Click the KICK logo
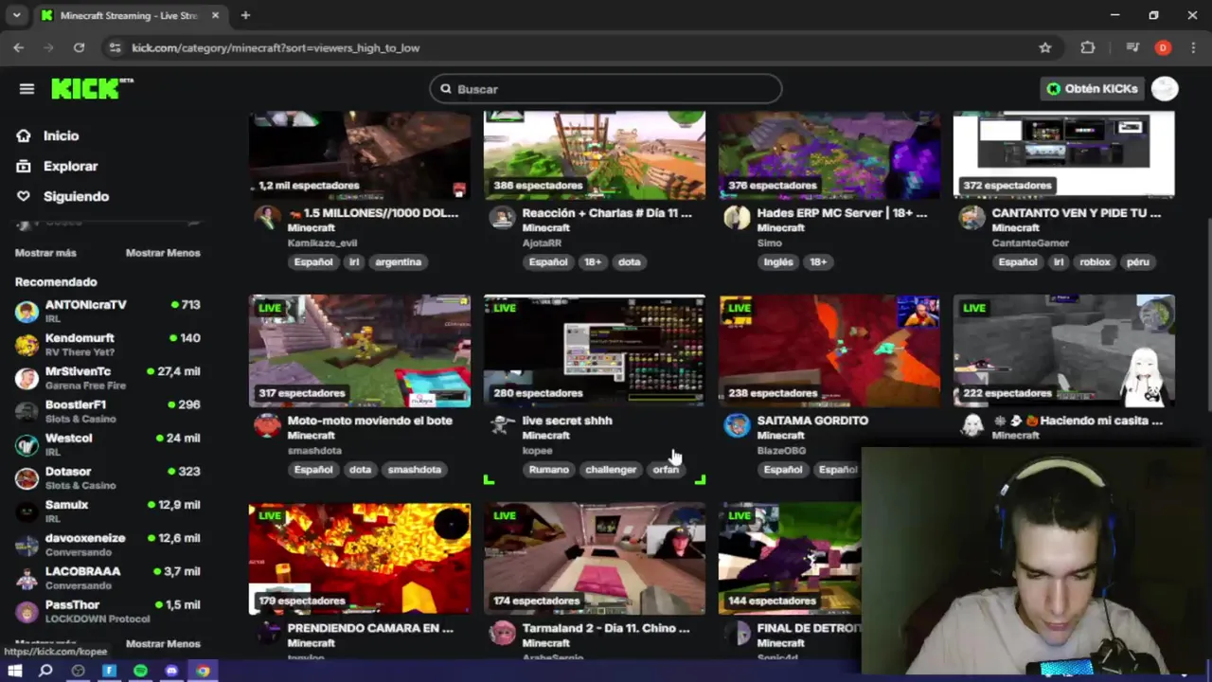The image size is (1212, 682). pos(92,88)
